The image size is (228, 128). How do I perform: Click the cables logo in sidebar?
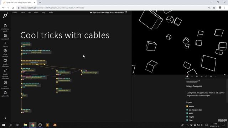tap(5, 15)
